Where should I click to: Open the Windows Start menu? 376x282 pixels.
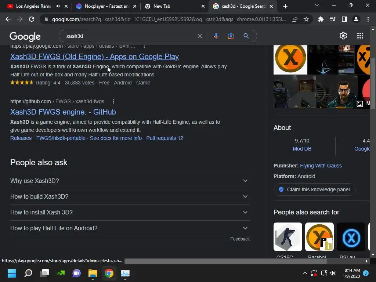click(x=12, y=273)
